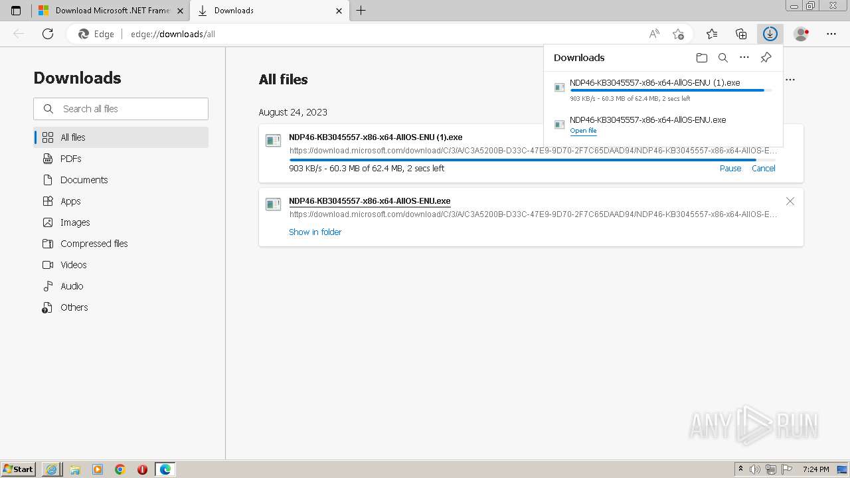Search downloads in the flyout
The image size is (850, 478).
click(723, 58)
